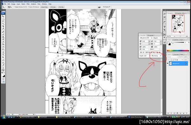The image size is (191, 125).
Task: Open the English: USA language dropdown
Action: (145, 56)
